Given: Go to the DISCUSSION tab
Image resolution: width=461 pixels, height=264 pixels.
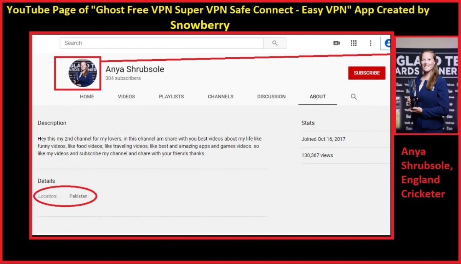Looking at the screenshot, I should click(x=271, y=97).
